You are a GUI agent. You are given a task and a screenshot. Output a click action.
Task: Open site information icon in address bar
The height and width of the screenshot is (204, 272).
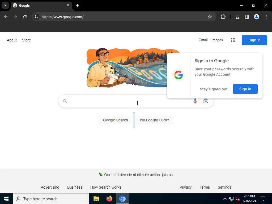click(36, 17)
